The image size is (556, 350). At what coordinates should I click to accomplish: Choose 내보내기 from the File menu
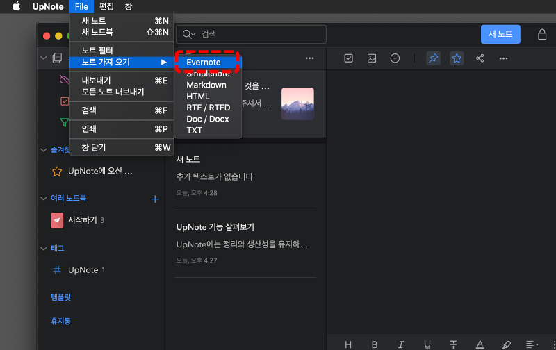pyautogui.click(x=122, y=81)
